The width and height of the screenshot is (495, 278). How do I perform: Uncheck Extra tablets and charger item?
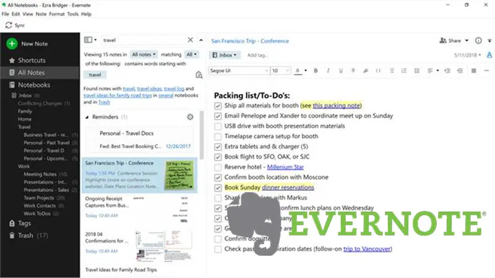pos(218,147)
